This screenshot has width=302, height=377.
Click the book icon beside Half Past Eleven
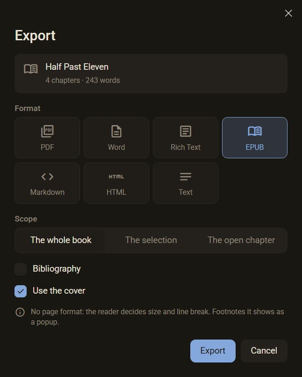point(31,69)
